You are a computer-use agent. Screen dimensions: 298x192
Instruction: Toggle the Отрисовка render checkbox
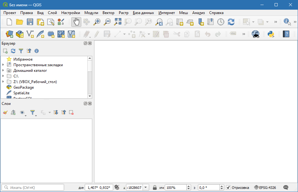[228, 187]
